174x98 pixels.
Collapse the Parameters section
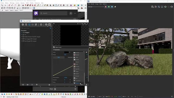tap(54, 50)
